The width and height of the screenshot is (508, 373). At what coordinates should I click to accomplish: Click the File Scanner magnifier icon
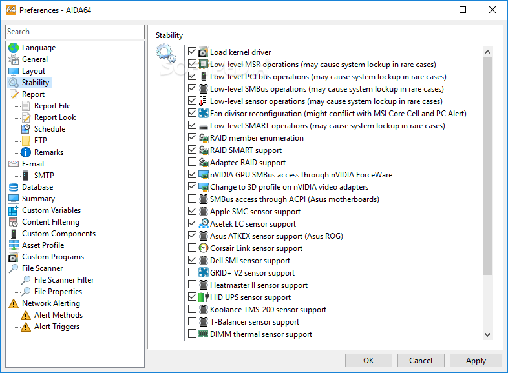coord(14,268)
